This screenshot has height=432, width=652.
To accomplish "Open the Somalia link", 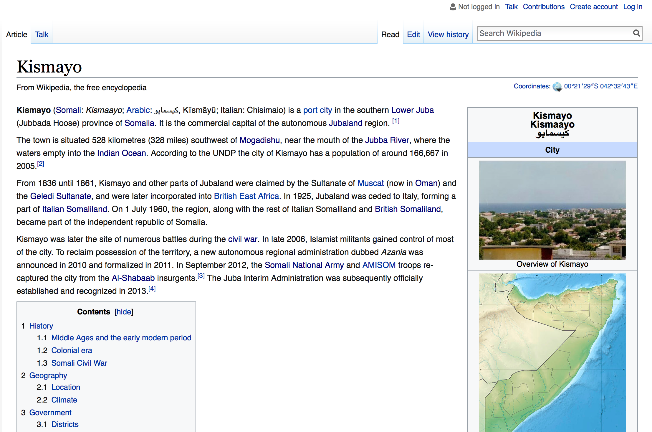I will tap(139, 123).
